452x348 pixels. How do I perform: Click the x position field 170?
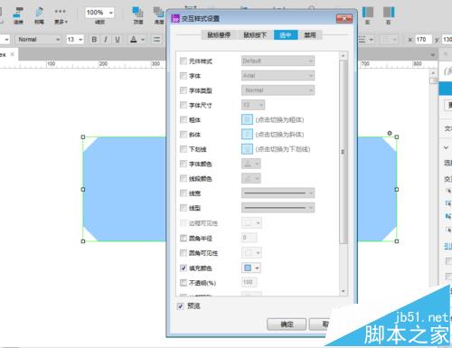(x=423, y=40)
